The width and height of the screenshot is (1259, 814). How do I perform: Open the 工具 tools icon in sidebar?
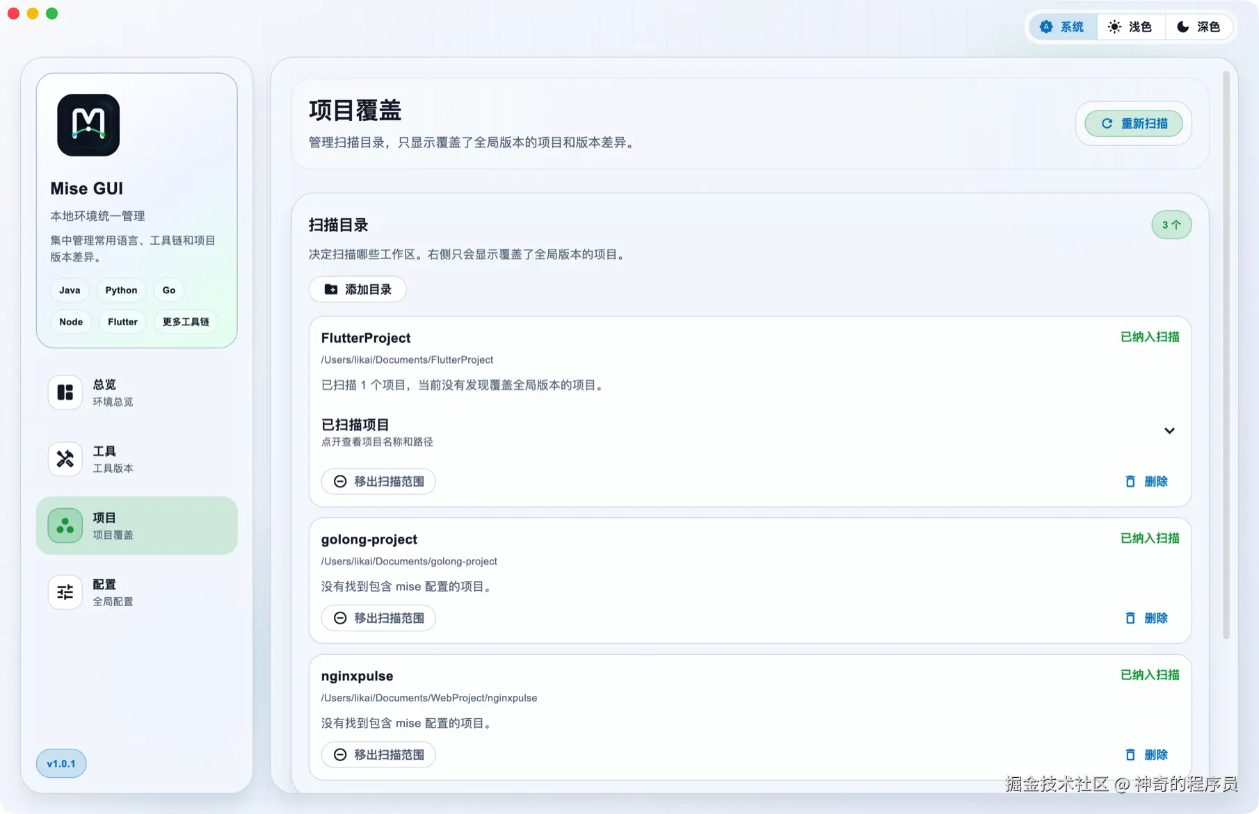pyautogui.click(x=65, y=459)
